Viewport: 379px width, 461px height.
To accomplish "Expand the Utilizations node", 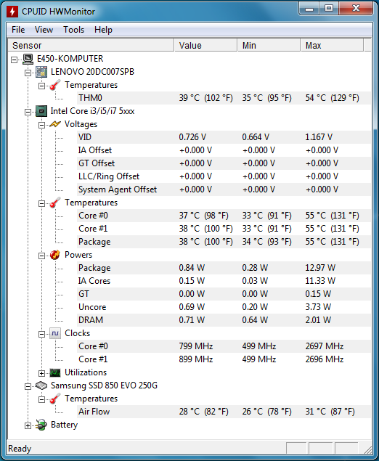I will [x=42, y=373].
